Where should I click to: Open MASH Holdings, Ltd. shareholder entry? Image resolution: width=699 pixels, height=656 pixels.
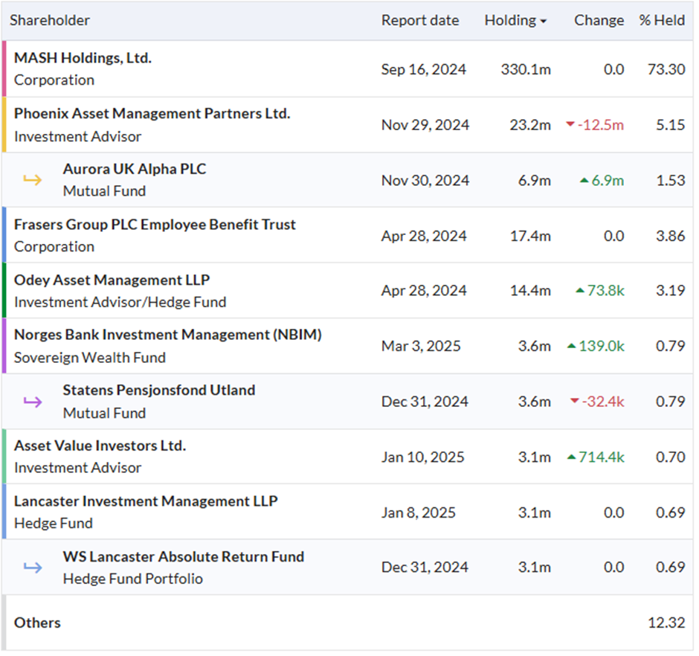(83, 58)
